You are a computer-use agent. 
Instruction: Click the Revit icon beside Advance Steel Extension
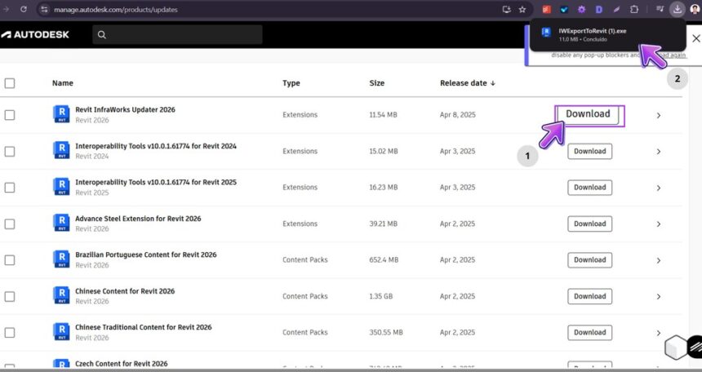(x=61, y=223)
